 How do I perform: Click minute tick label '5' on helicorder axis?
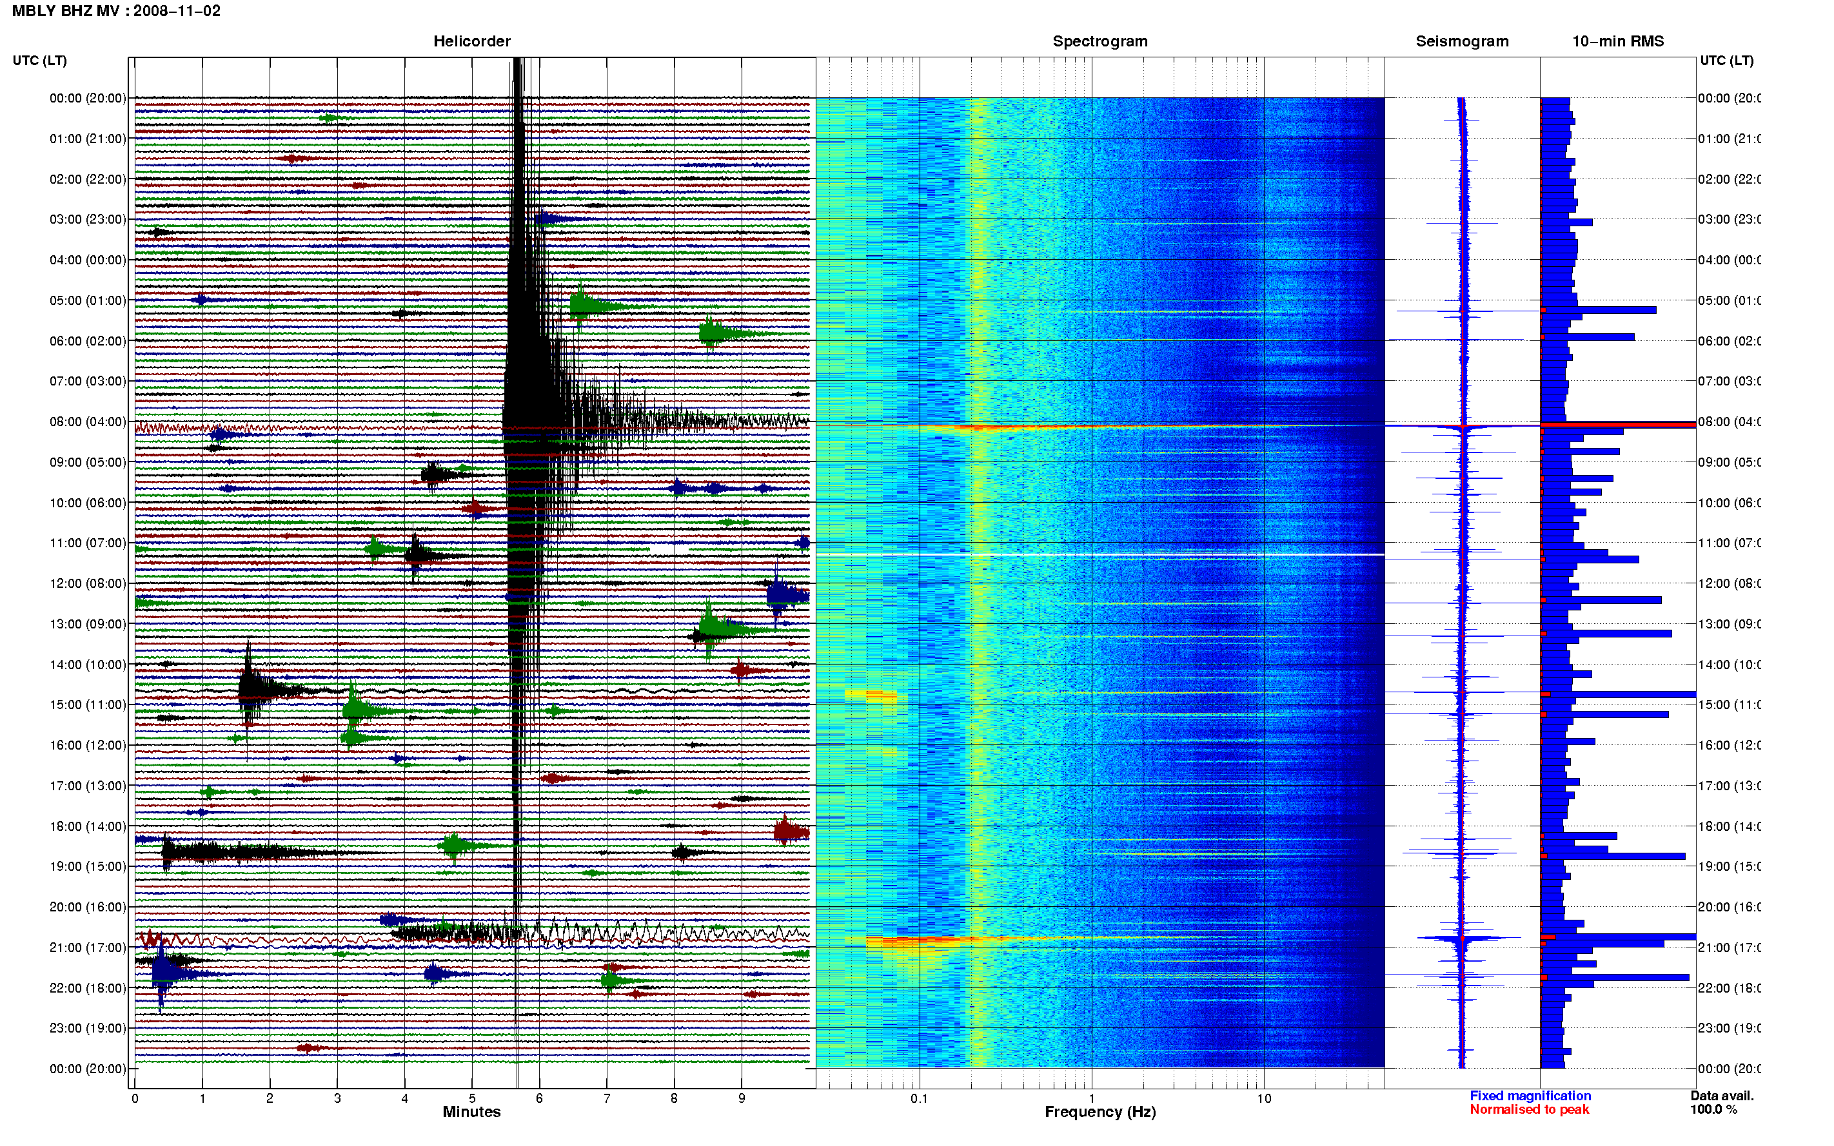[x=471, y=1098]
